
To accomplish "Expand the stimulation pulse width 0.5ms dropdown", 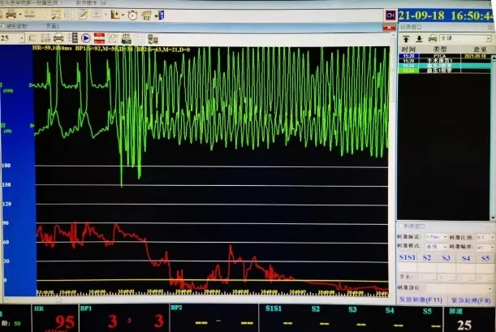I will pyautogui.click(x=436, y=235).
